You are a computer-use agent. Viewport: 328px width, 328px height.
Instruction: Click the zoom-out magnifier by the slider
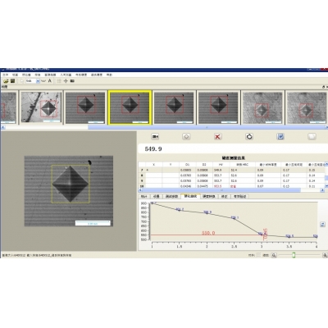click(x=274, y=255)
